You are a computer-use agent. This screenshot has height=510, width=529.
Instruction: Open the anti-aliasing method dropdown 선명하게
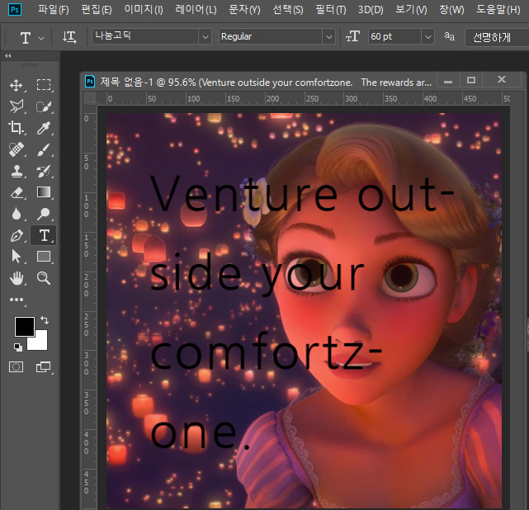click(497, 37)
